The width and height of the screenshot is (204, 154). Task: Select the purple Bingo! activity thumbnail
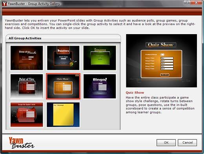pos(100,86)
